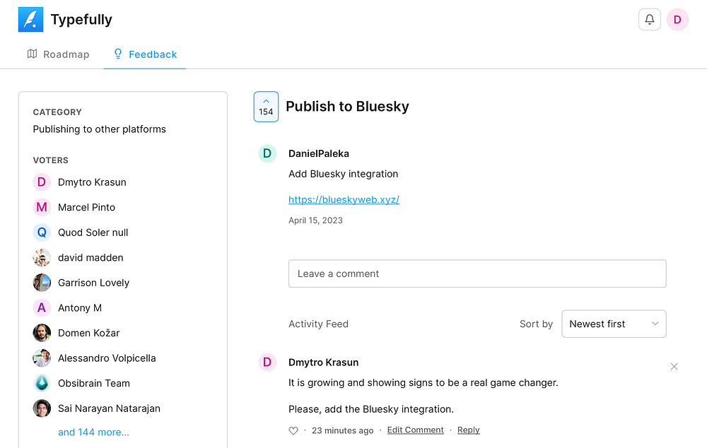Like the comment with the heart icon
Screen dimensions: 707x448
[x=293, y=430]
